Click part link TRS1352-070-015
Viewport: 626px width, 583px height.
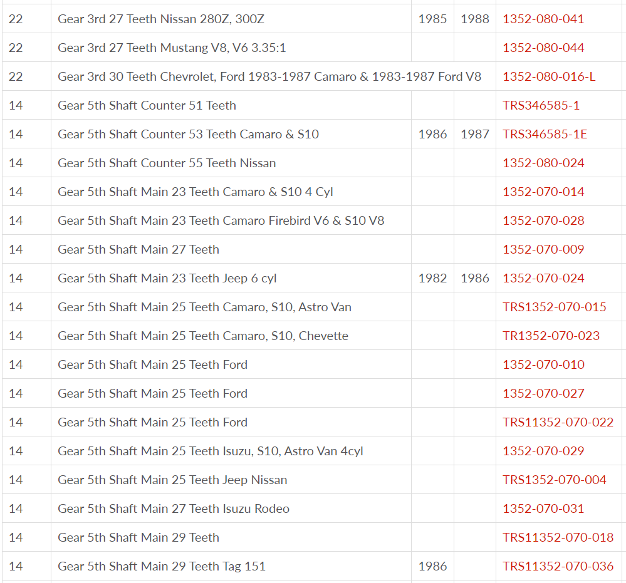pos(554,307)
